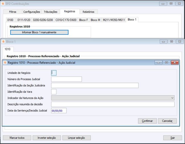
Task: Select the C010/C170/D600 sub-tab
Action: [x=66, y=20]
